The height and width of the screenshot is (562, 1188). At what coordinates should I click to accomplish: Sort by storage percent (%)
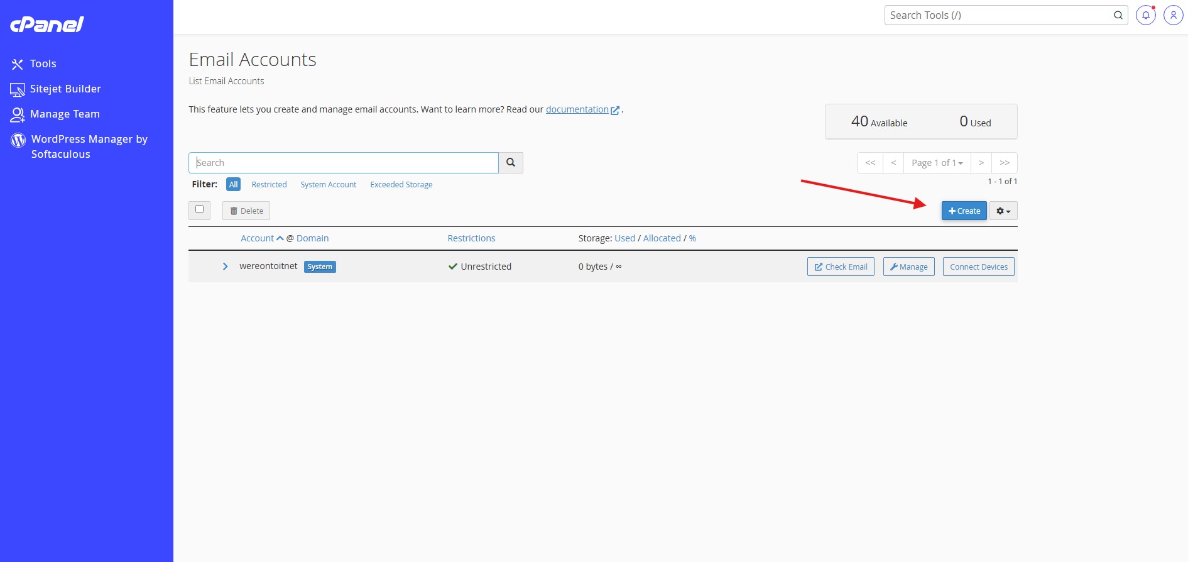coord(692,238)
